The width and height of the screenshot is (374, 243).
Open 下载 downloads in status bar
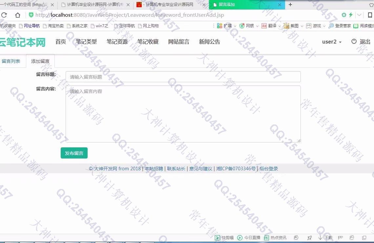click(x=325, y=237)
